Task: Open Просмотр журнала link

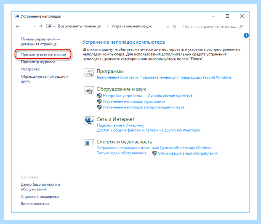Action: click(x=38, y=62)
